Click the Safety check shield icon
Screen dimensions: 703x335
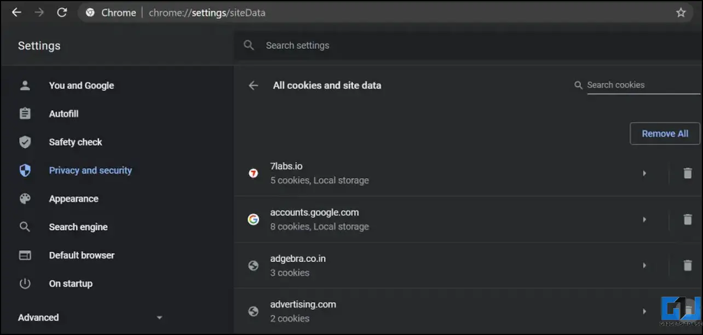pyautogui.click(x=25, y=142)
